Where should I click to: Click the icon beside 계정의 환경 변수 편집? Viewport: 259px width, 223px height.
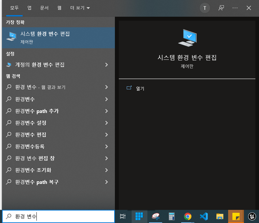[x=9, y=65]
